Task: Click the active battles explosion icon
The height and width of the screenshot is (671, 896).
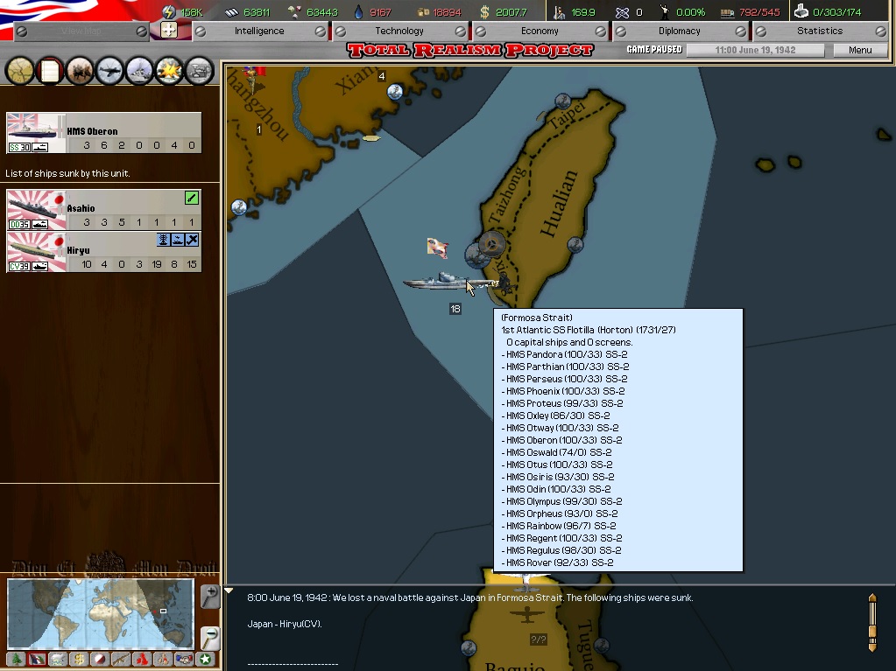Action: 169,71
